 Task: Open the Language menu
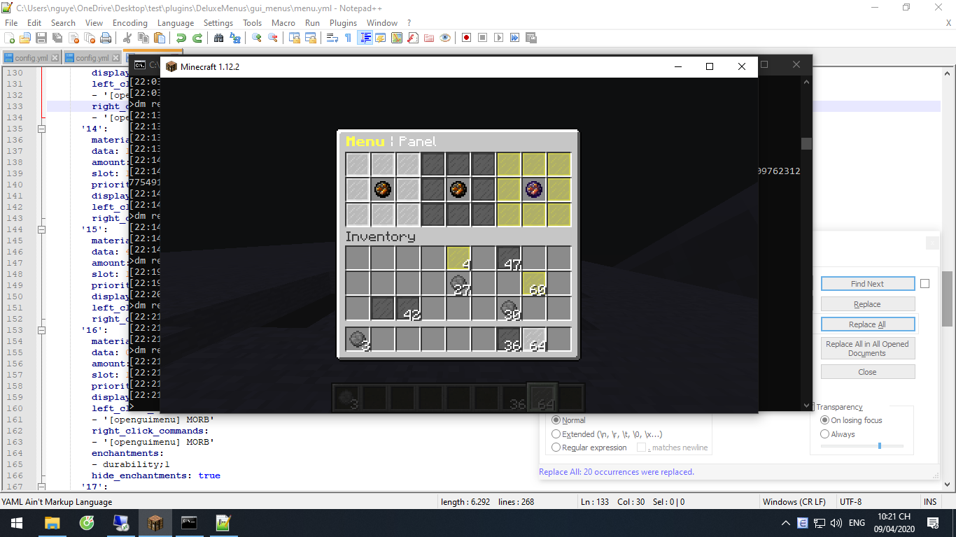(176, 23)
